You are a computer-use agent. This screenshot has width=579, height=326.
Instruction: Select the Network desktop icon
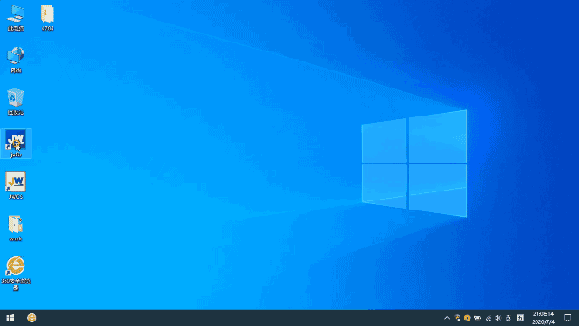point(16,61)
